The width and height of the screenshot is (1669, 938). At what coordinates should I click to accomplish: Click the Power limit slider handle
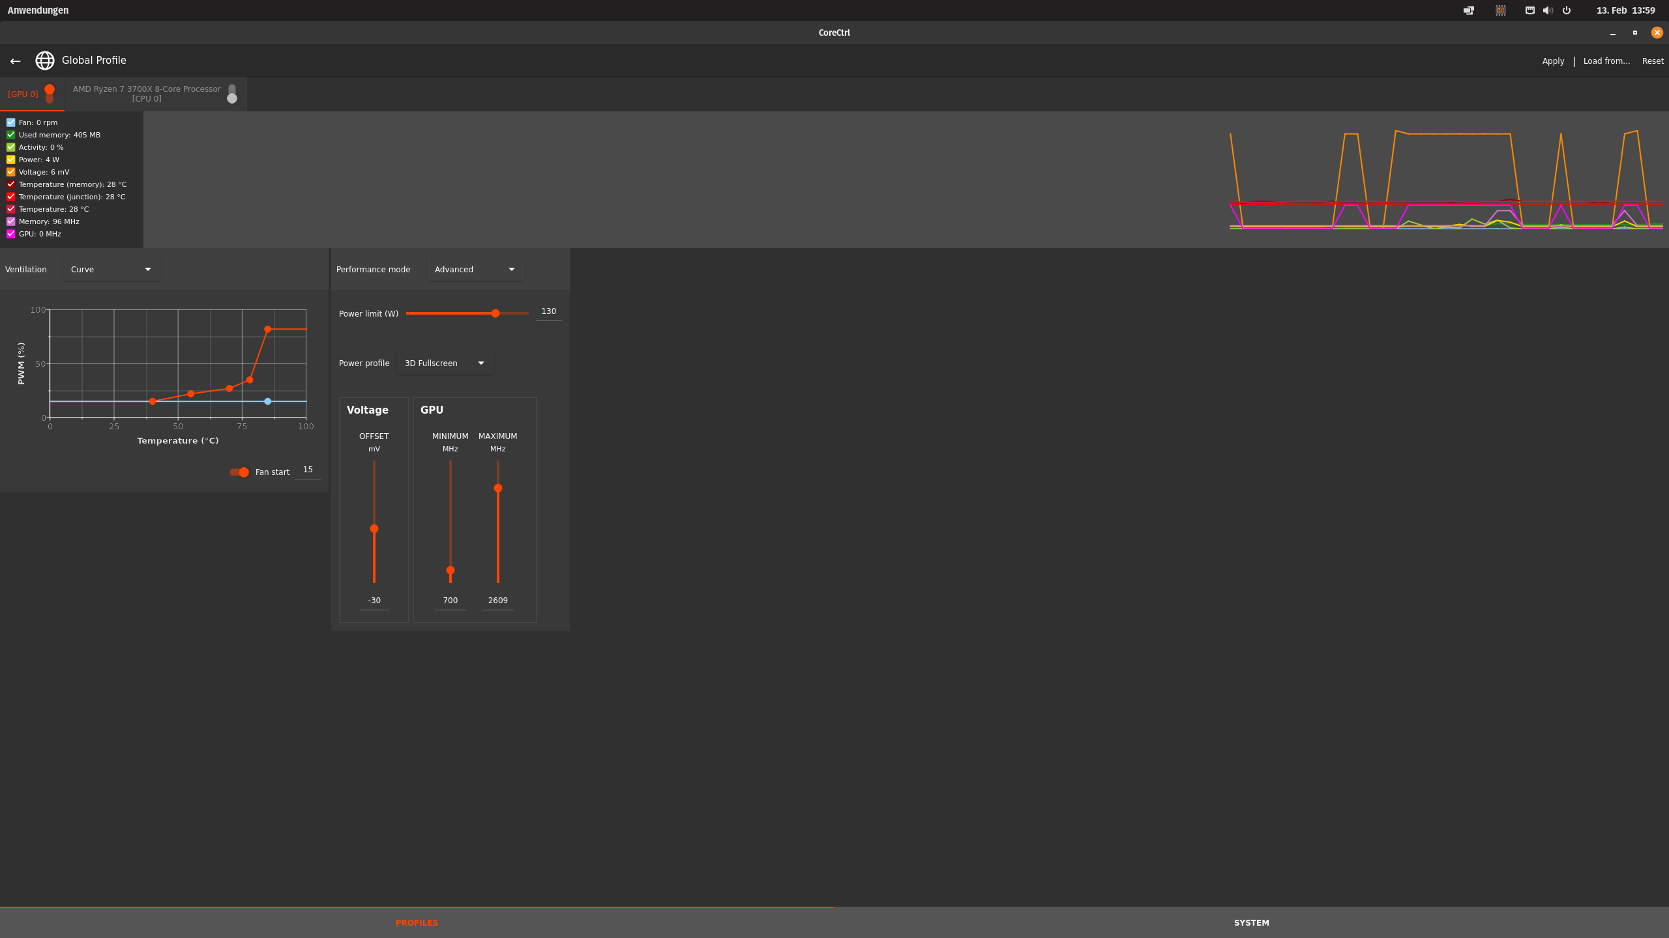(495, 313)
